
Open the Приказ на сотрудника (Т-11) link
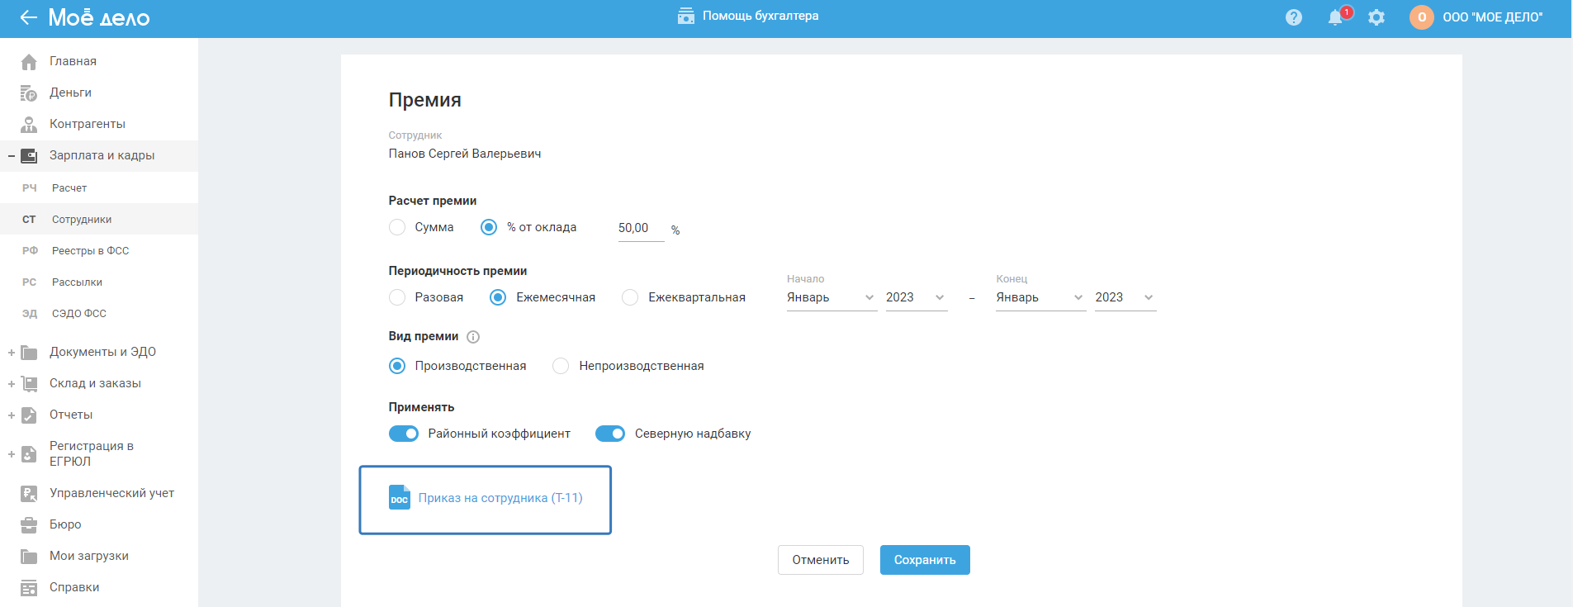pyautogui.click(x=500, y=498)
